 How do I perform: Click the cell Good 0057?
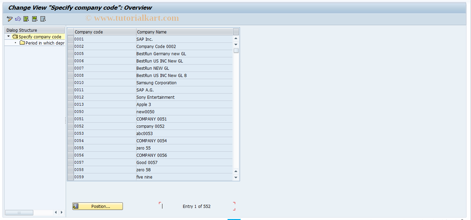(184, 162)
